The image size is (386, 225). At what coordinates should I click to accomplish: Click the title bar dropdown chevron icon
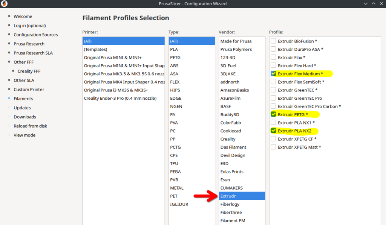click(x=365, y=4)
